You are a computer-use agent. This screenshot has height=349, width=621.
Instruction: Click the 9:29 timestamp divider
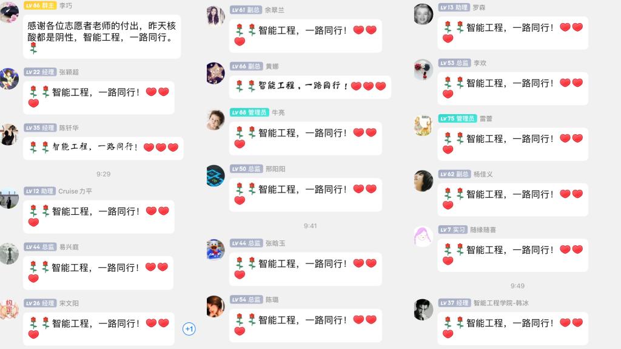pos(103,174)
